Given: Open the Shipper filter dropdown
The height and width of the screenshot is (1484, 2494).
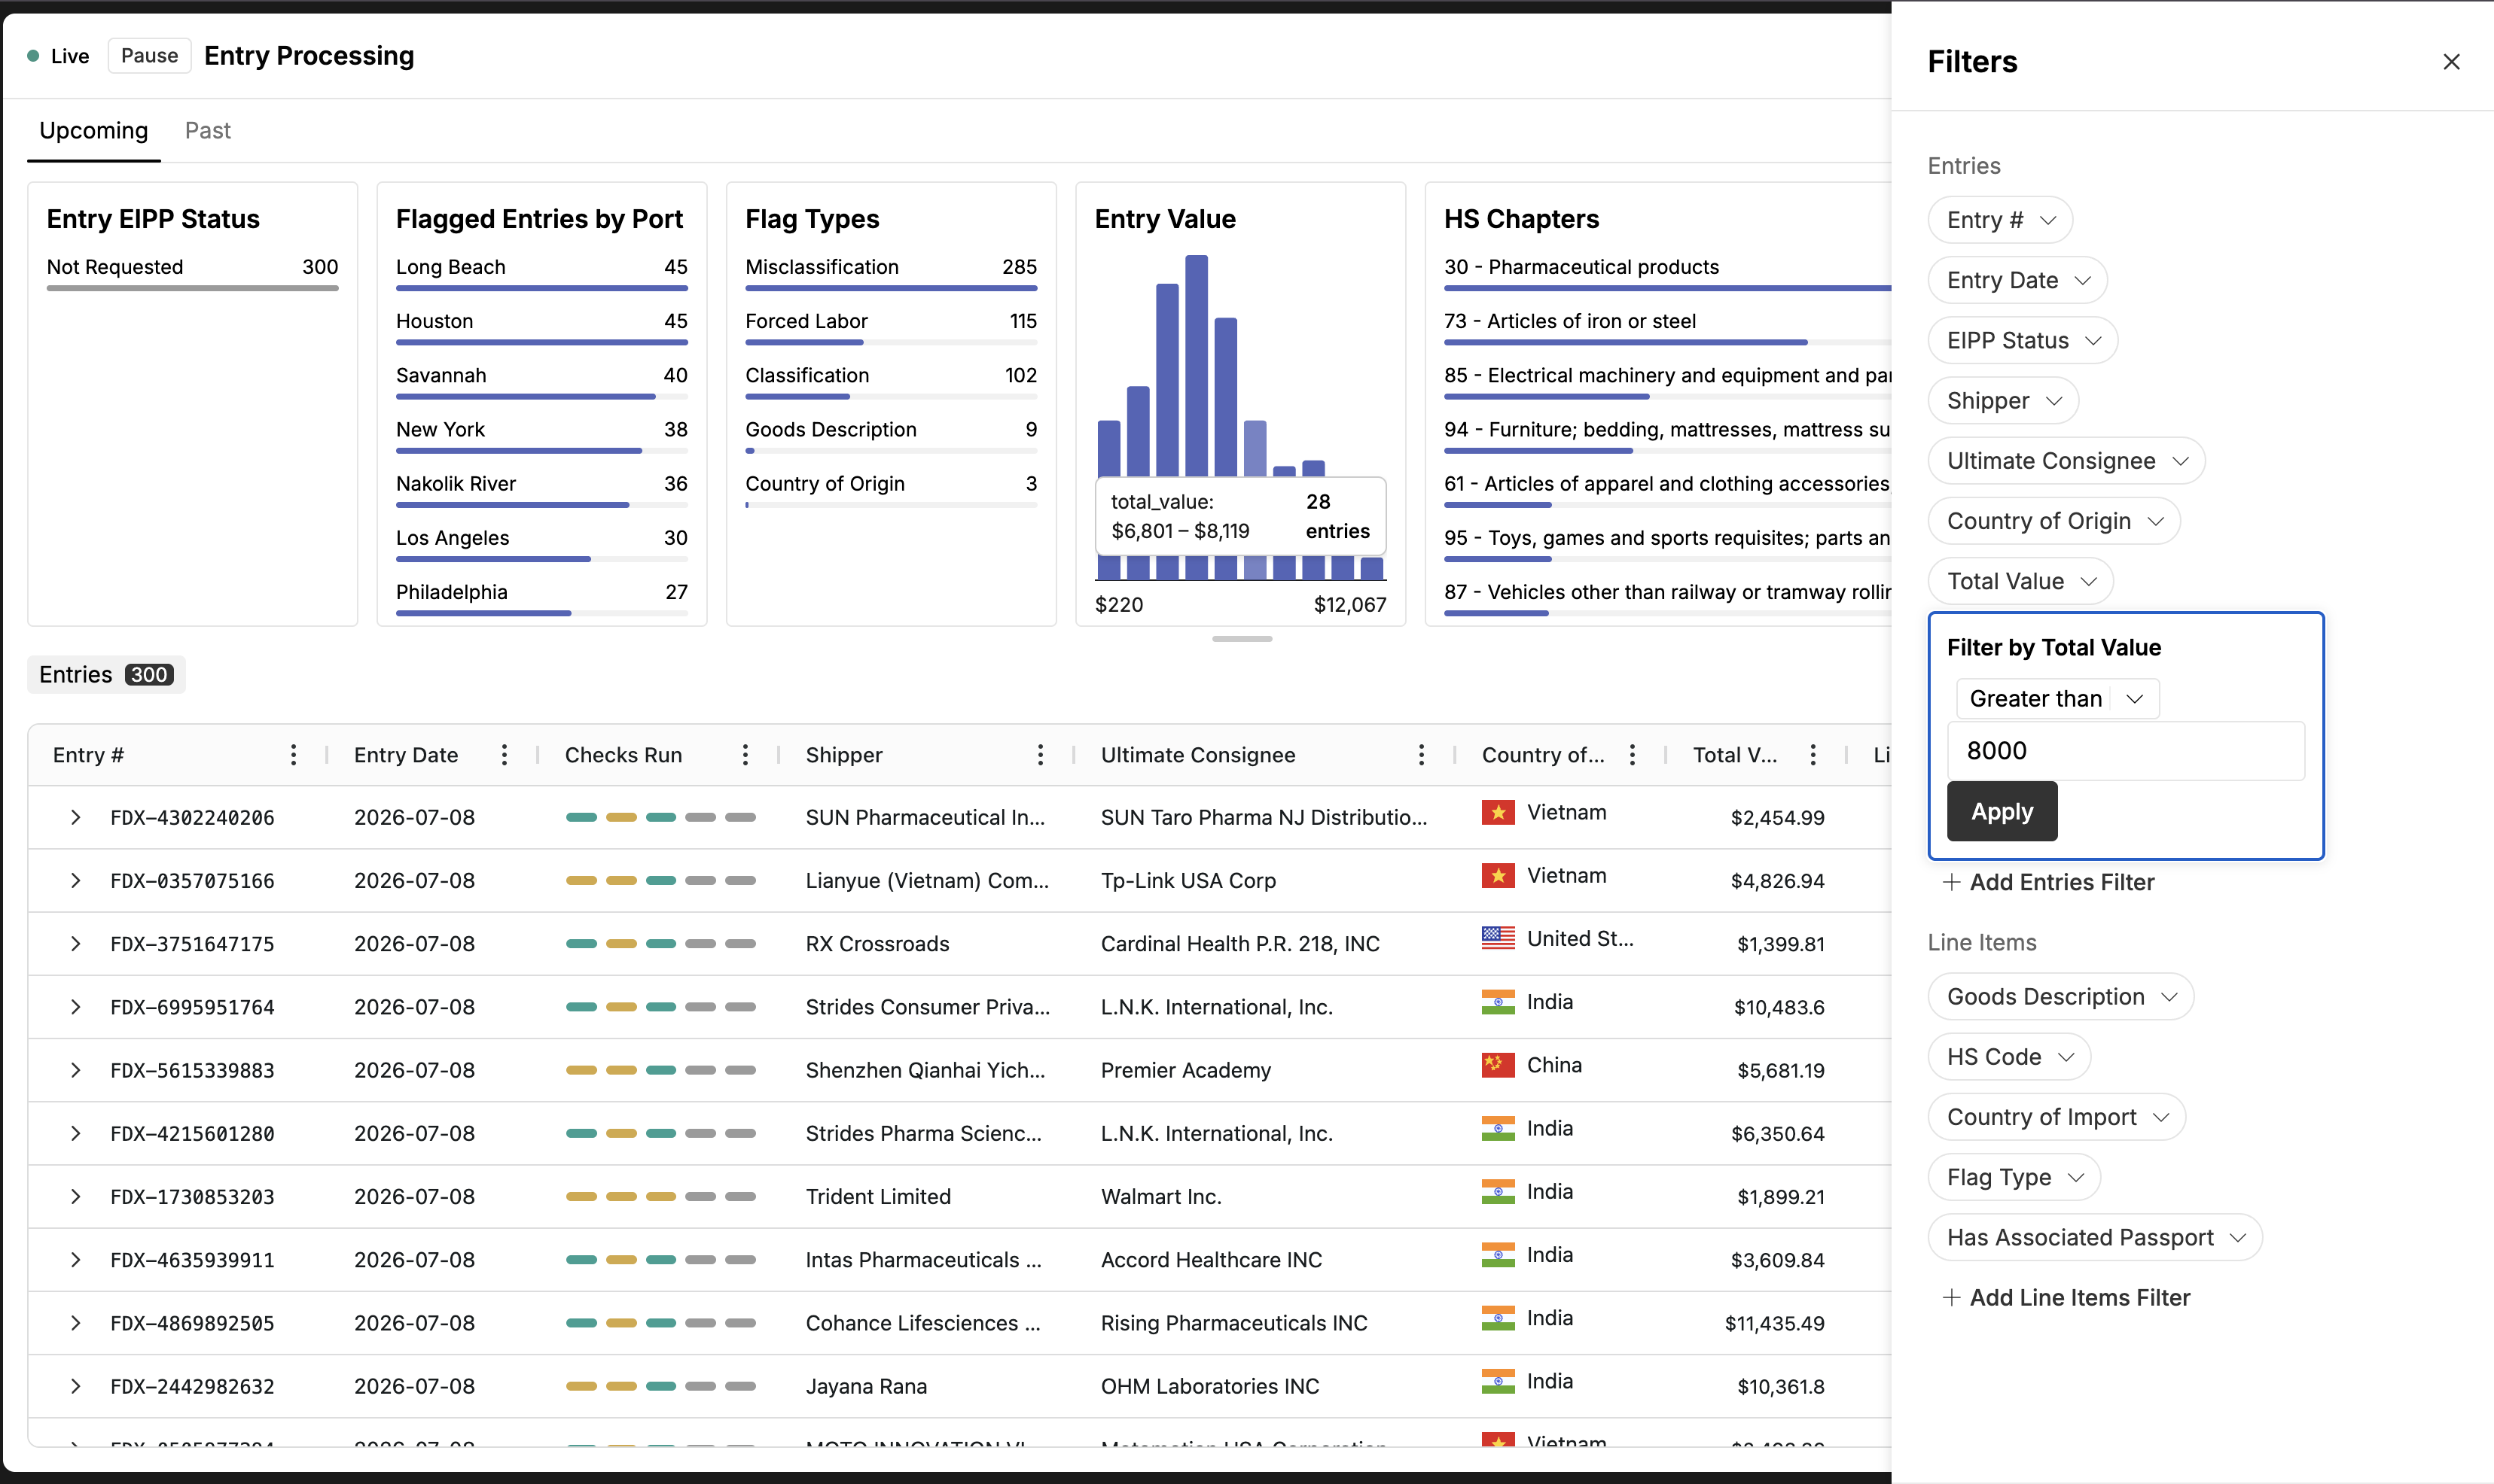Looking at the screenshot, I should pos(2003,401).
